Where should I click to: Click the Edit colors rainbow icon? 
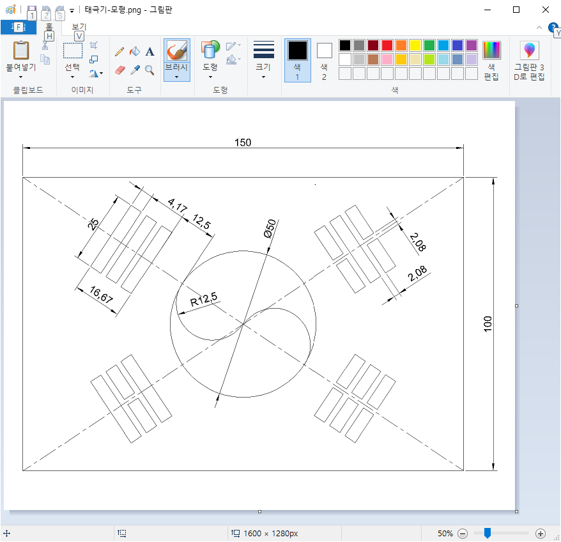pyautogui.click(x=491, y=50)
